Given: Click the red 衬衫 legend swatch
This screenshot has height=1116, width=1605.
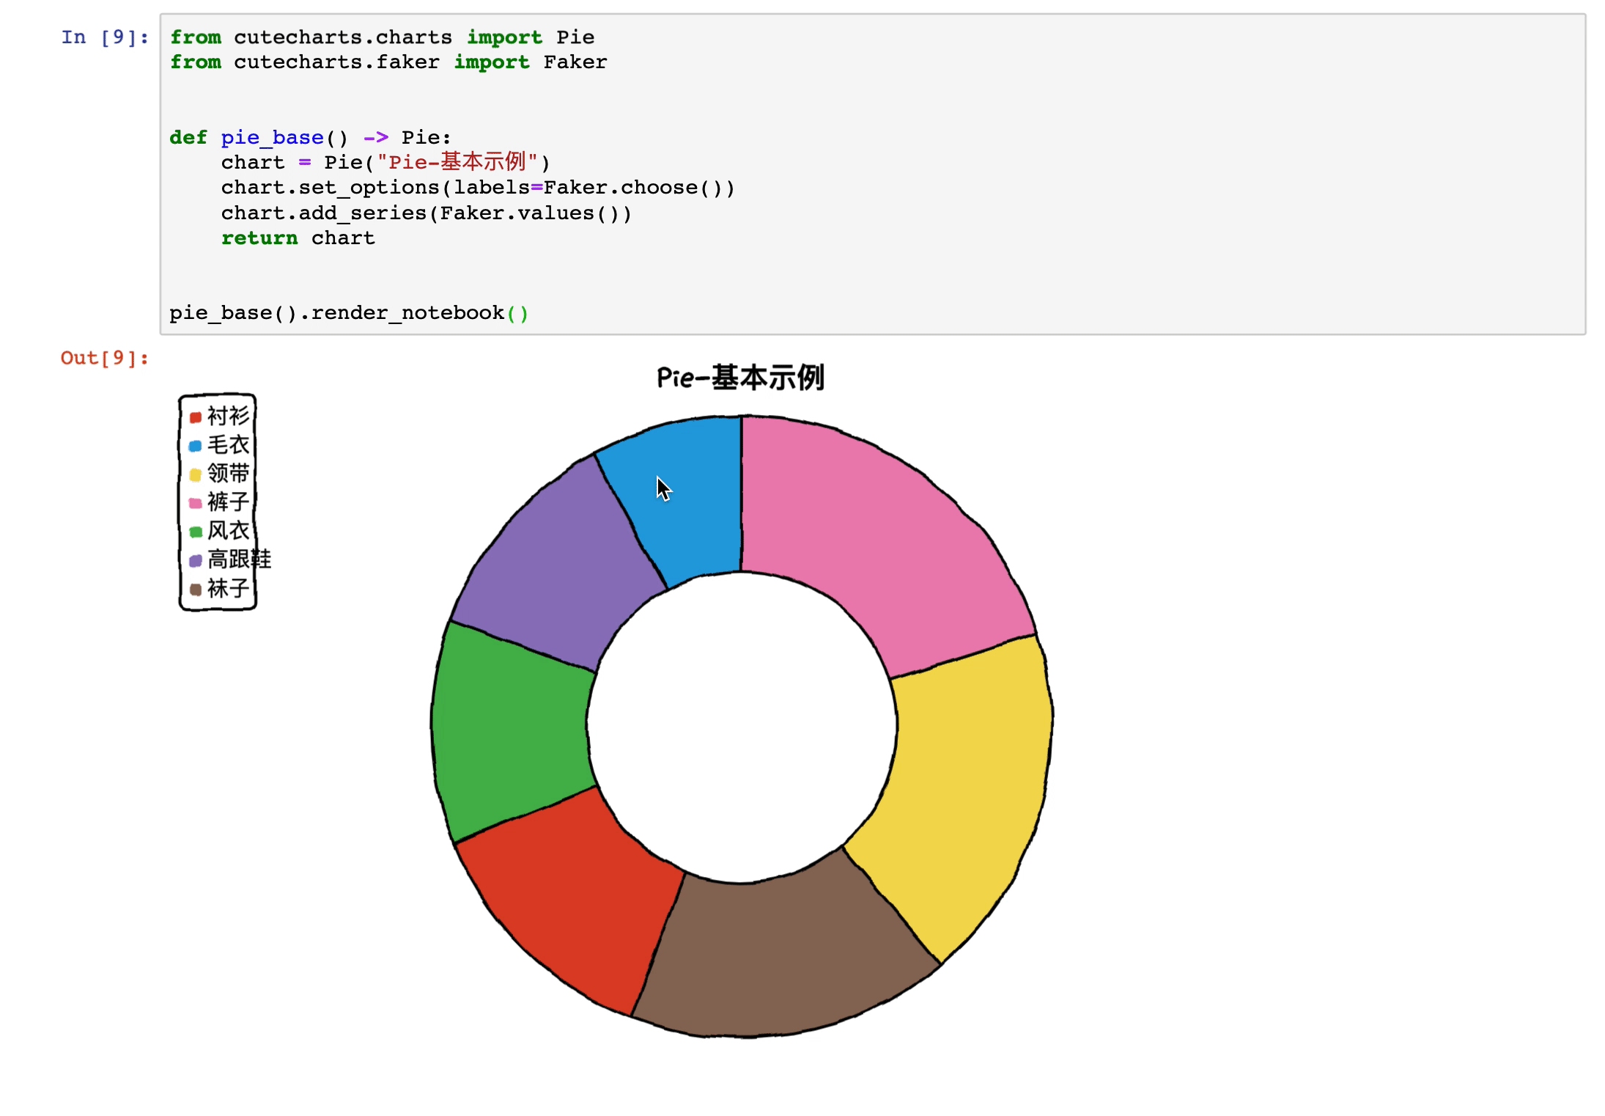Looking at the screenshot, I should click(x=195, y=417).
